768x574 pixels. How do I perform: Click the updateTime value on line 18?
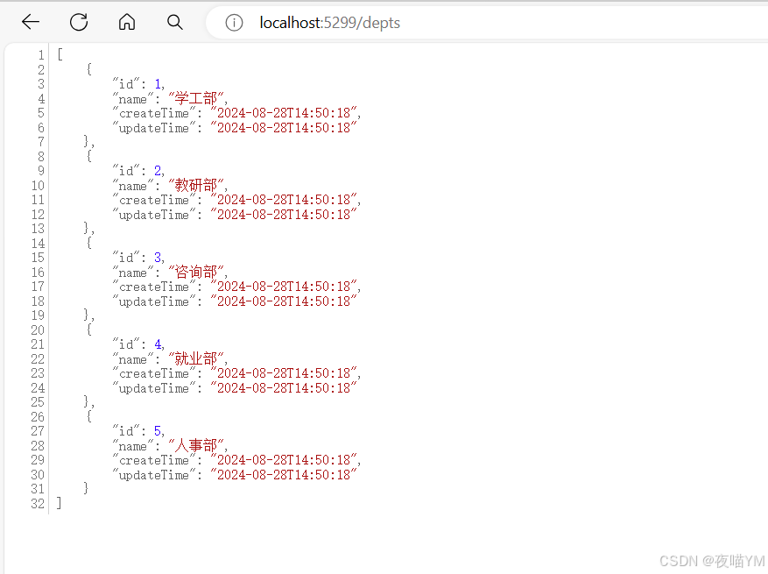point(284,301)
